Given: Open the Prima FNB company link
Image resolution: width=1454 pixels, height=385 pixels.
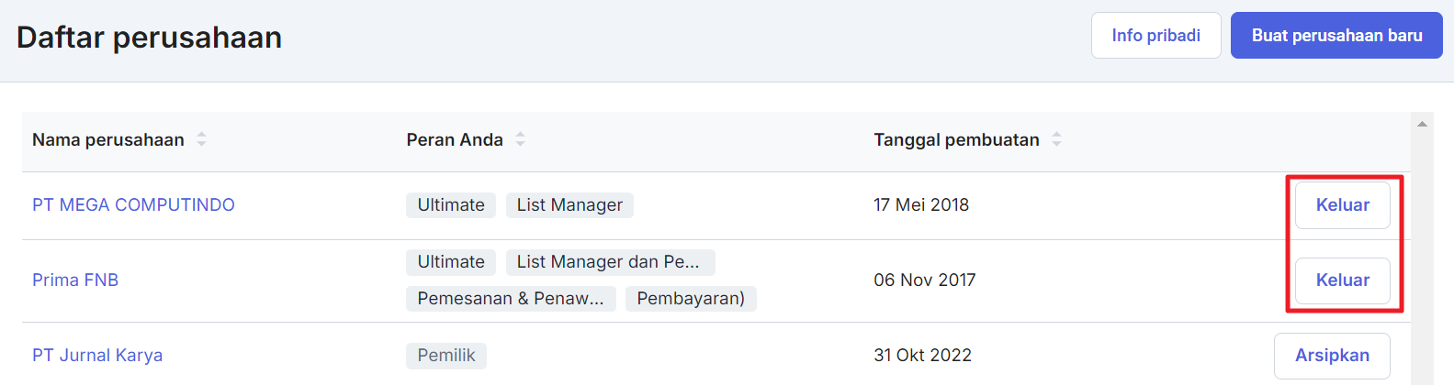Looking at the screenshot, I should (75, 280).
